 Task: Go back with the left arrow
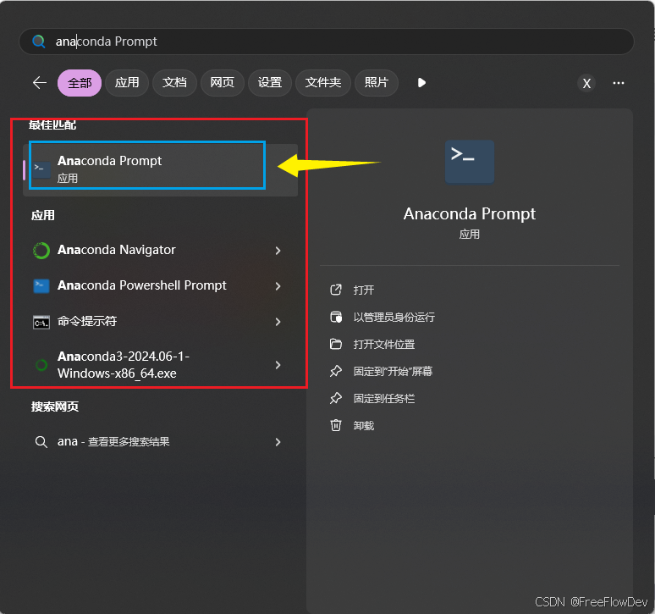39,82
